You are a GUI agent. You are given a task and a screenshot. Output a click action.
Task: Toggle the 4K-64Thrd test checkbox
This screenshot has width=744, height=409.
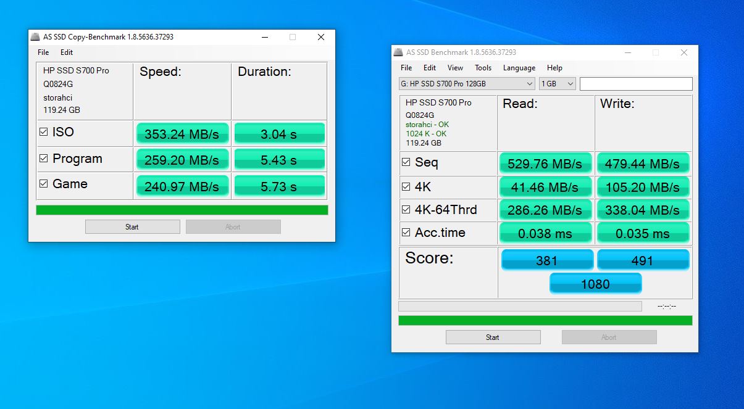(x=406, y=210)
